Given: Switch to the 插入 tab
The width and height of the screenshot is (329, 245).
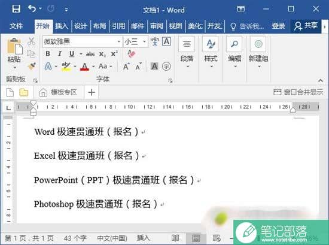Looking at the screenshot, I should point(62,26).
